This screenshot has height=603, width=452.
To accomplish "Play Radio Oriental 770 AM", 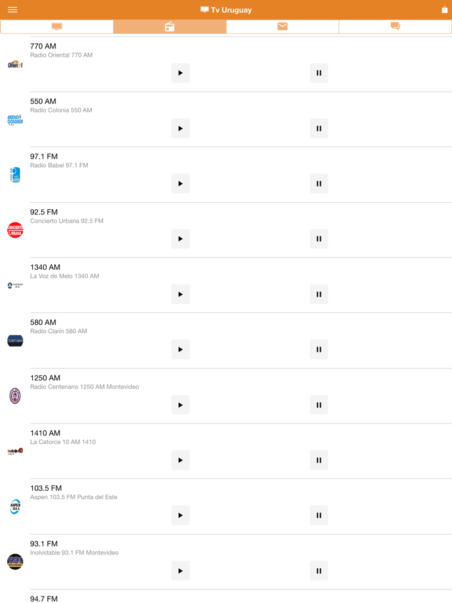I will 180,73.
